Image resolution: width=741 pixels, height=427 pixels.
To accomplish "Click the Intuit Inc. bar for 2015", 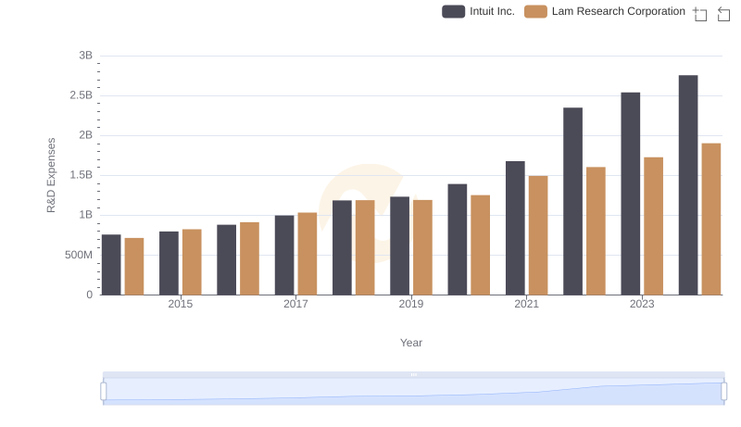I will (170, 263).
